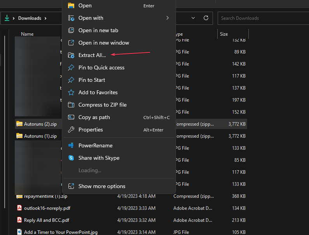The height and width of the screenshot is (235, 309).
Task: Select Share with Skype
Action: pyautogui.click(x=119, y=158)
